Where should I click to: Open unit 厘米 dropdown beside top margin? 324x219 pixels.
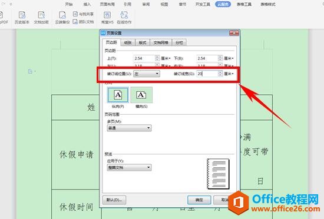tap(166, 58)
